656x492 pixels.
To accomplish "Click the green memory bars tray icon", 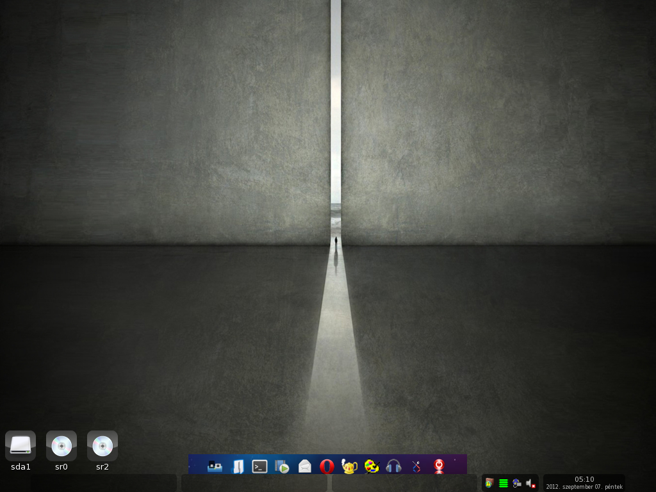I will pyautogui.click(x=504, y=484).
